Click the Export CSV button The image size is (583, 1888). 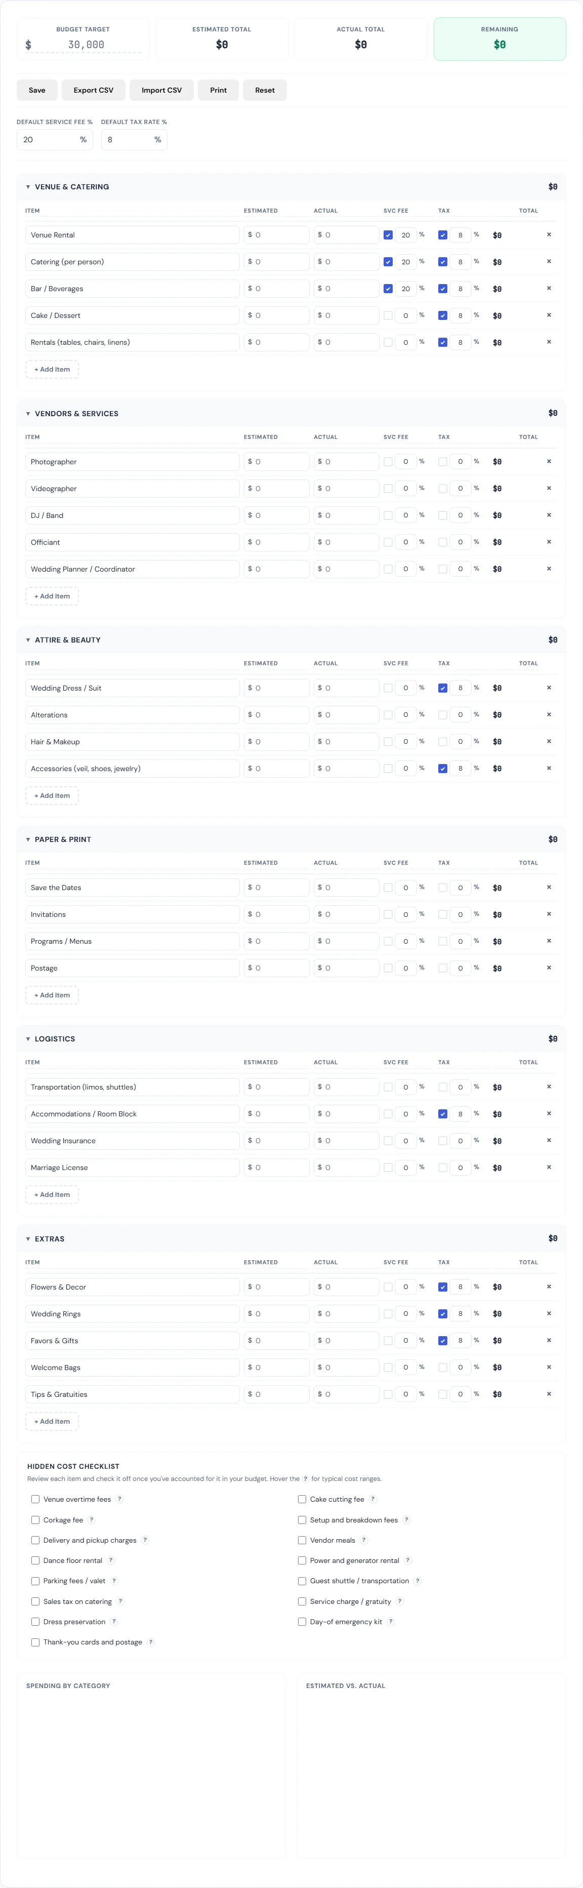click(x=93, y=90)
